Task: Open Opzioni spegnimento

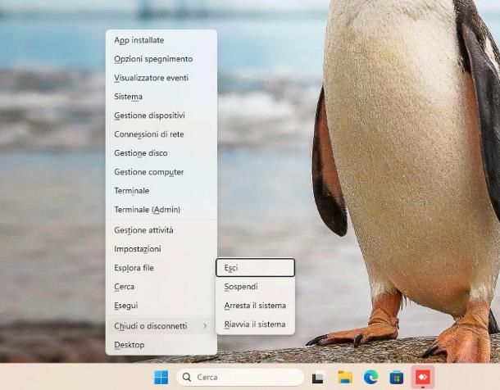Action: click(x=161, y=59)
